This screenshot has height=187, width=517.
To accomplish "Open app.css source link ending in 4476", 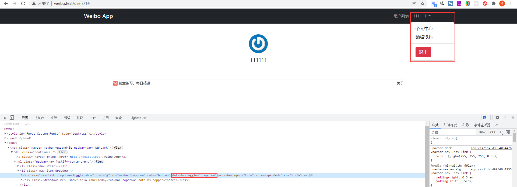I will pos(491,148).
